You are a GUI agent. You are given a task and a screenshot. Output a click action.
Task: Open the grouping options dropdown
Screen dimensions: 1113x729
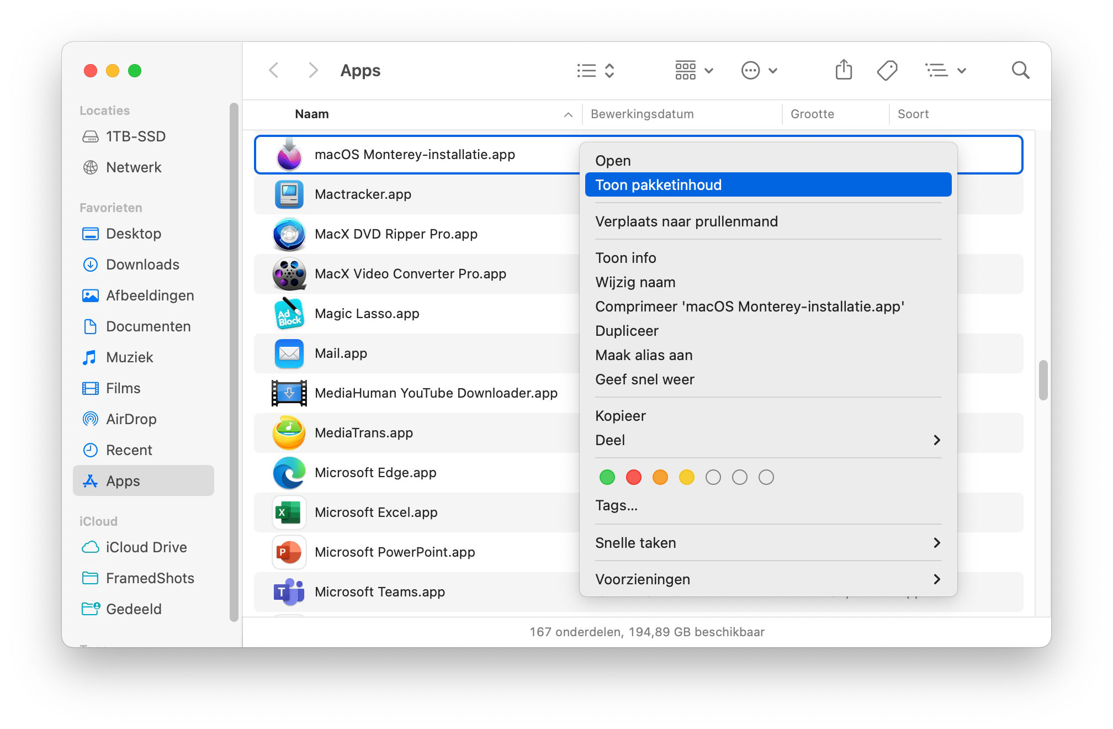pyautogui.click(x=694, y=71)
